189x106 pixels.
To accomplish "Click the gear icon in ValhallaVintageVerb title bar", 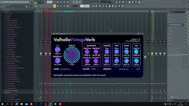I will click(54, 34).
